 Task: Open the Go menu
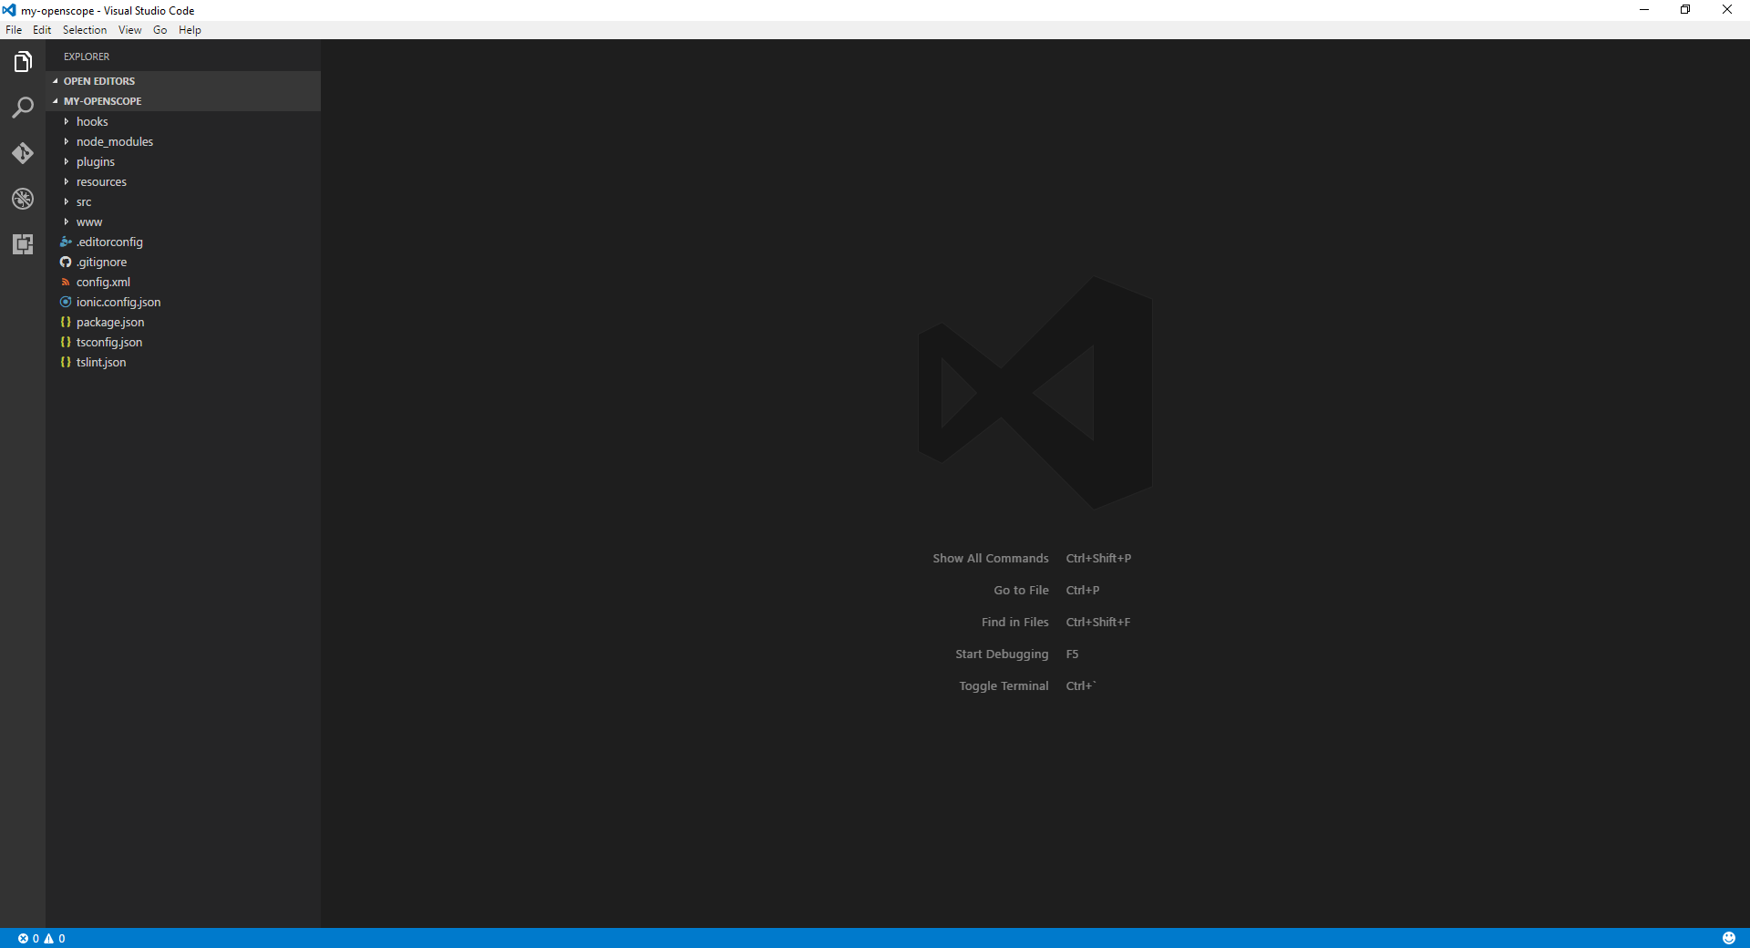click(160, 30)
